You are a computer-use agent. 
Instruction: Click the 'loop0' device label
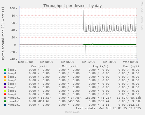coord(12,70)
